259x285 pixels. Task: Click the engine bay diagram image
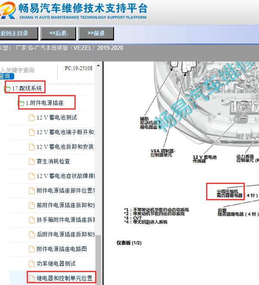pyautogui.click(x=207, y=104)
